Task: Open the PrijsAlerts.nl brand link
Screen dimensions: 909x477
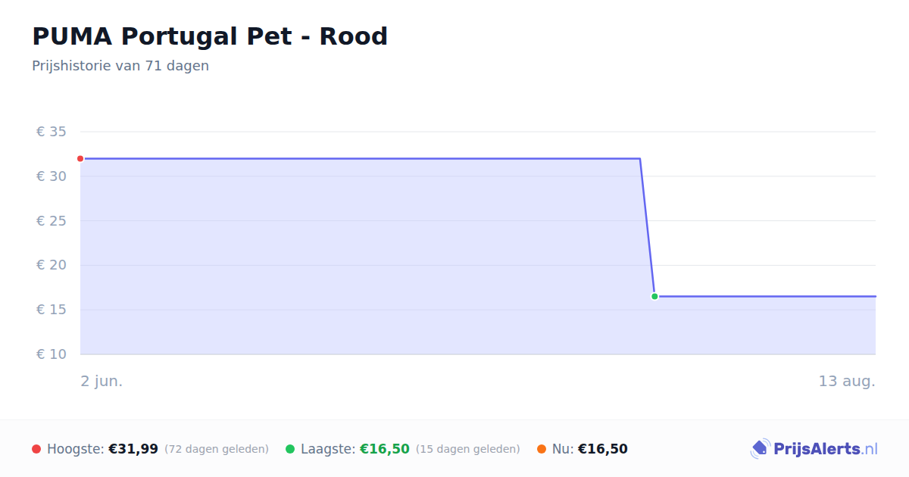Action: coord(814,449)
